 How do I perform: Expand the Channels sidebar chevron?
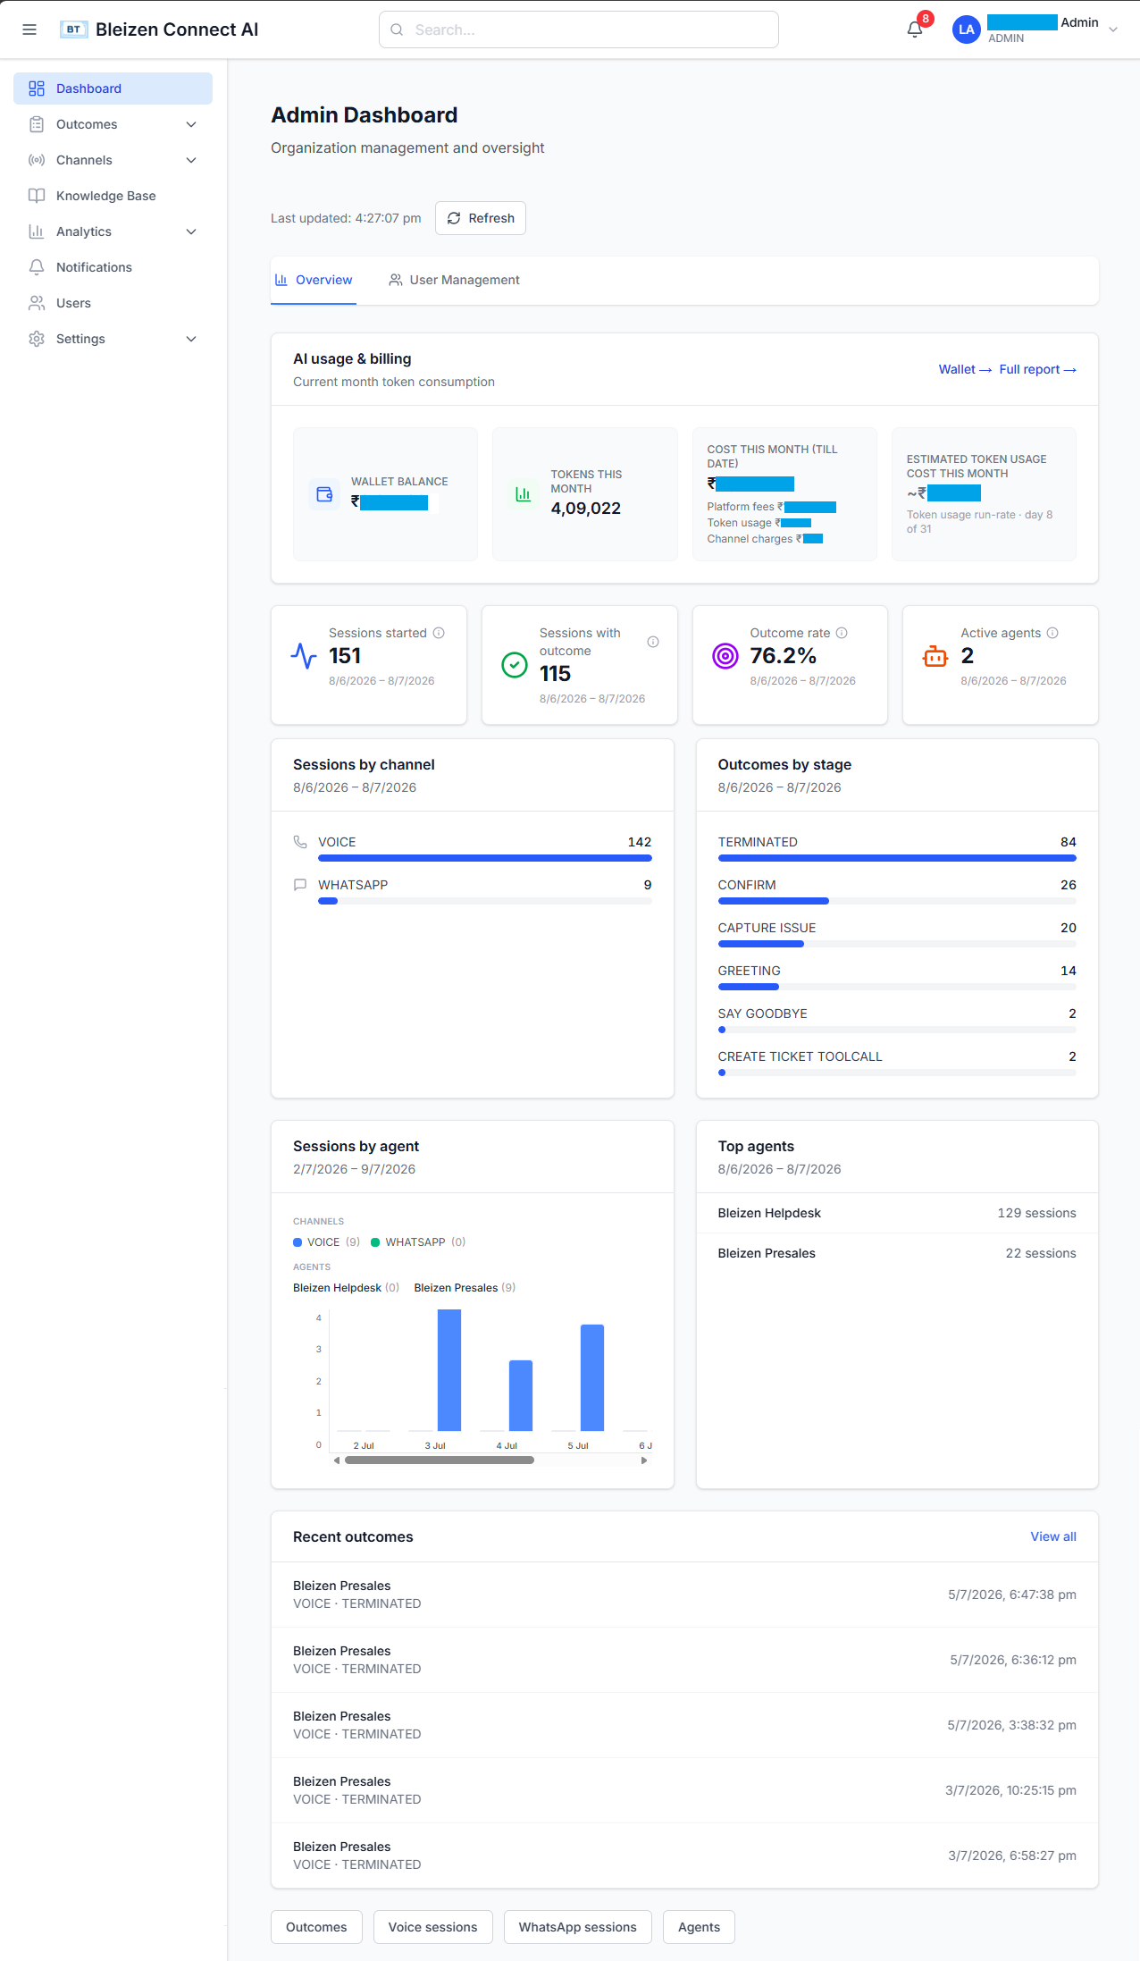(191, 160)
